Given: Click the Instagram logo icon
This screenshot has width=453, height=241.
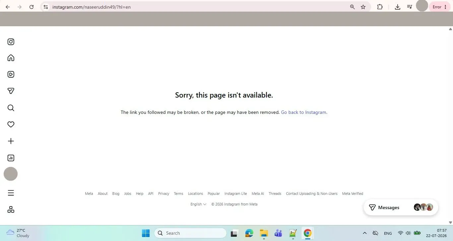Looking at the screenshot, I should pyautogui.click(x=11, y=42).
